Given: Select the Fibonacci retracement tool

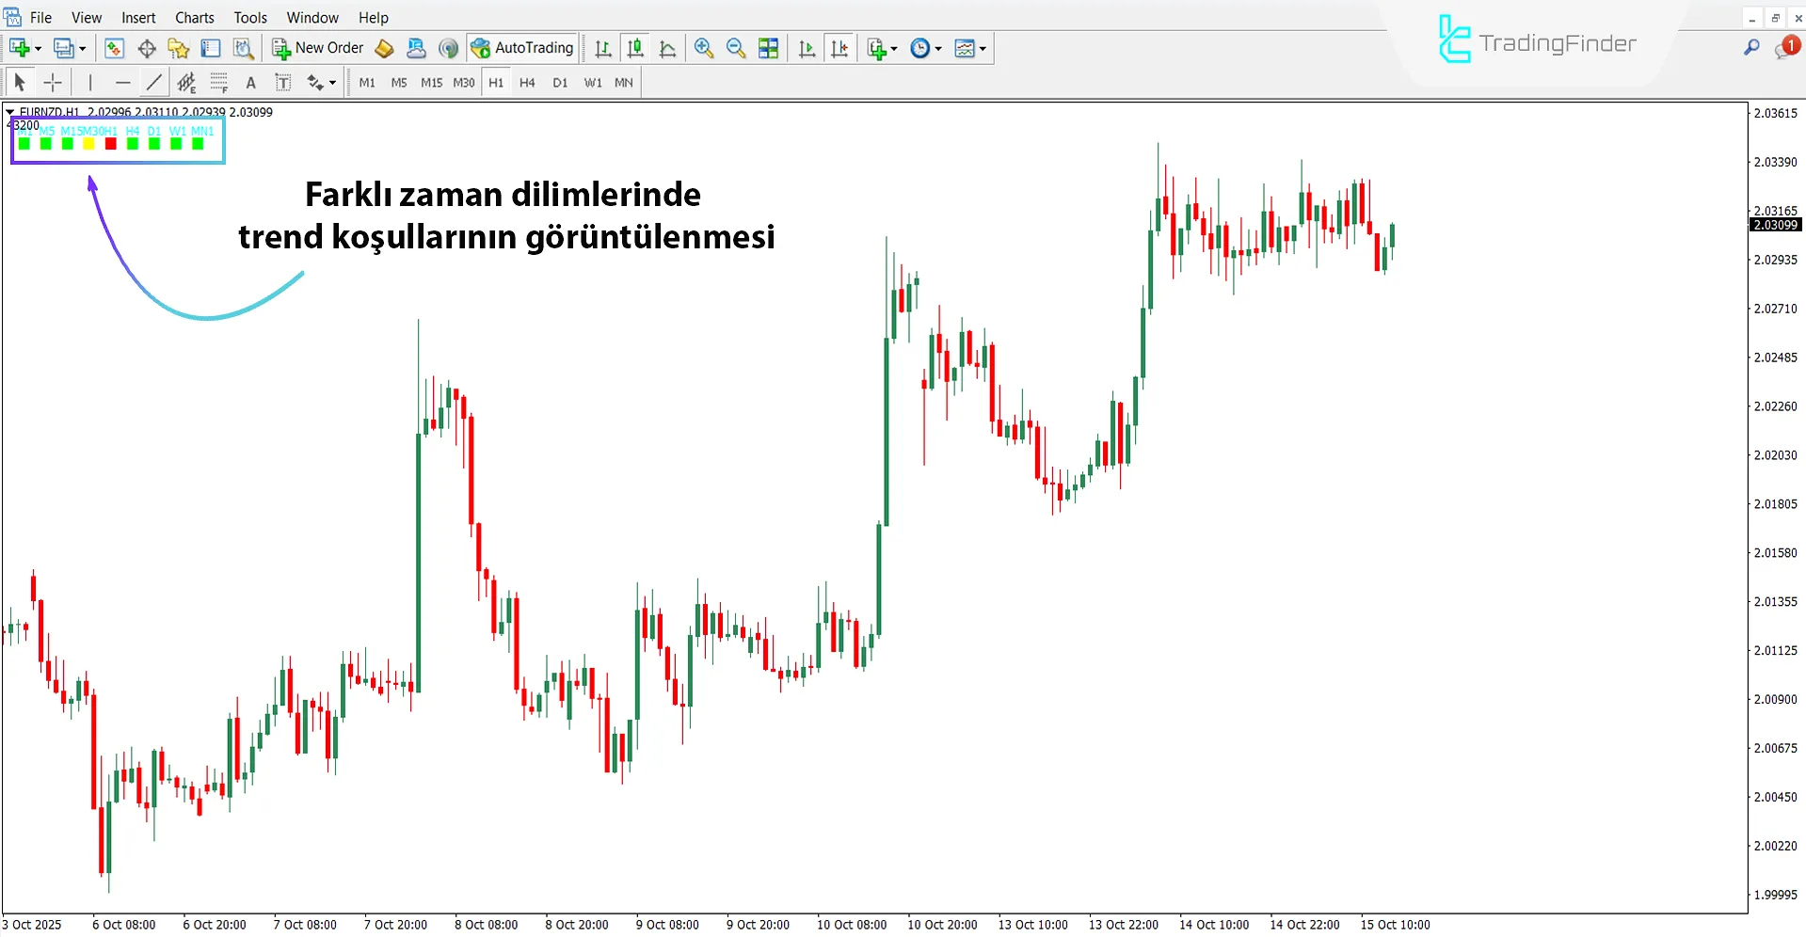Looking at the screenshot, I should (x=186, y=83).
